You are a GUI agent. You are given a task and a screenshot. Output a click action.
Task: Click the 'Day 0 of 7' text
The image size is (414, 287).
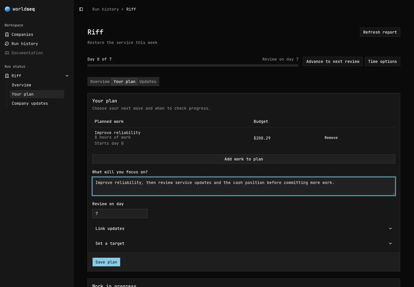pos(99,59)
